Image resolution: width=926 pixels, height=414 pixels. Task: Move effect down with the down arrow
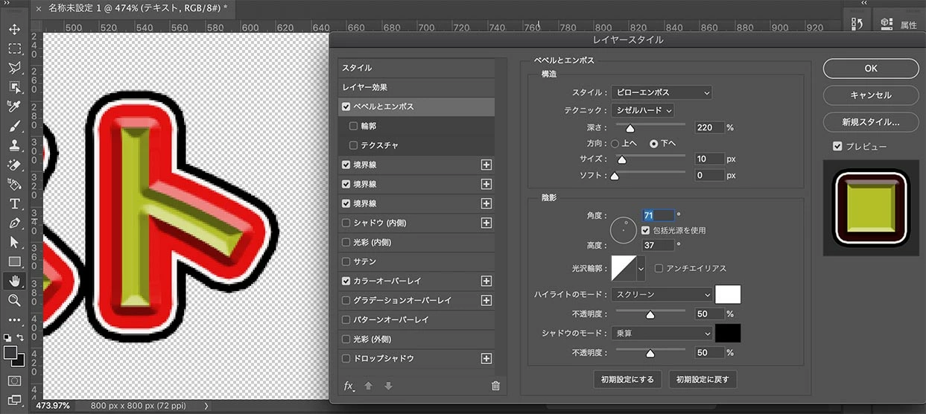[x=387, y=386]
